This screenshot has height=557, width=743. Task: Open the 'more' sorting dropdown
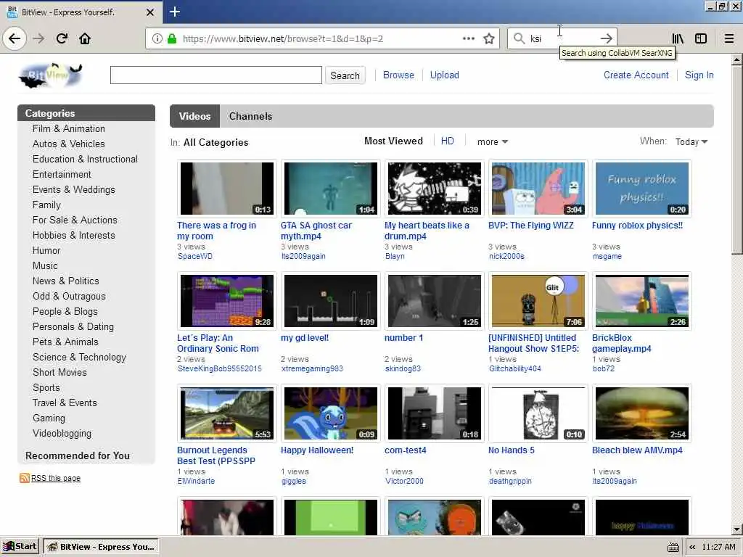493,141
